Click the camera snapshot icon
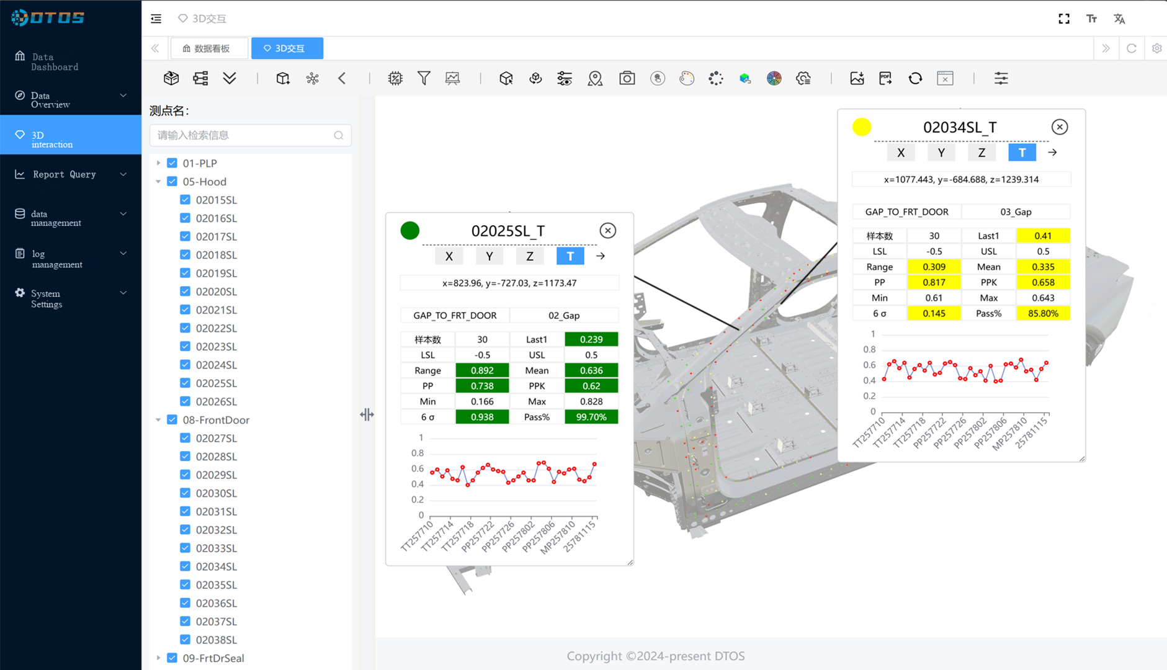The width and height of the screenshot is (1167, 670). click(627, 78)
